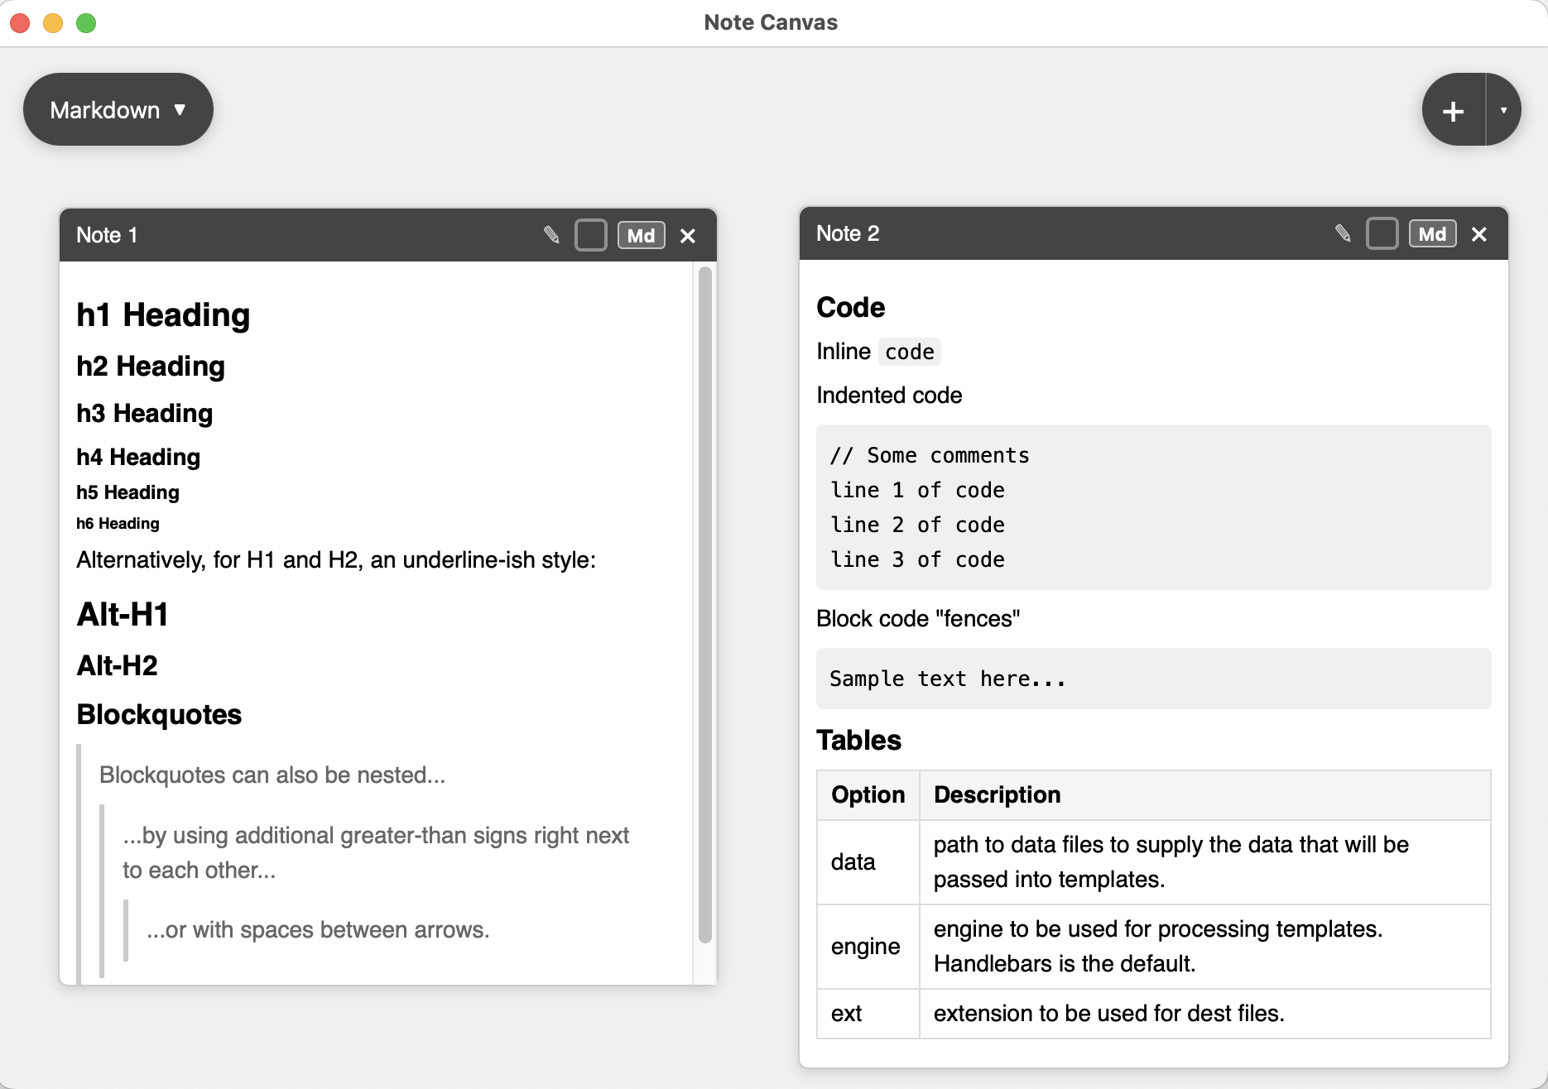Toggle Markdown rendering off on Note 1

[x=641, y=235]
